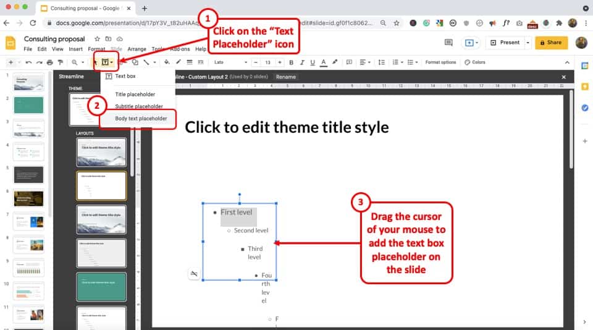This screenshot has width=593, height=330.
Task: Open the File menu
Action: (28, 49)
